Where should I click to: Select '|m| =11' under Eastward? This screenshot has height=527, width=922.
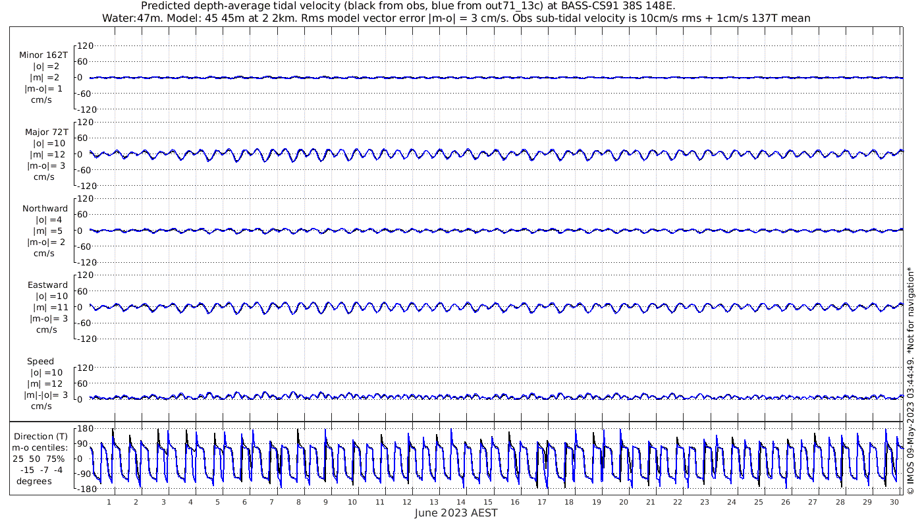pyautogui.click(x=47, y=308)
